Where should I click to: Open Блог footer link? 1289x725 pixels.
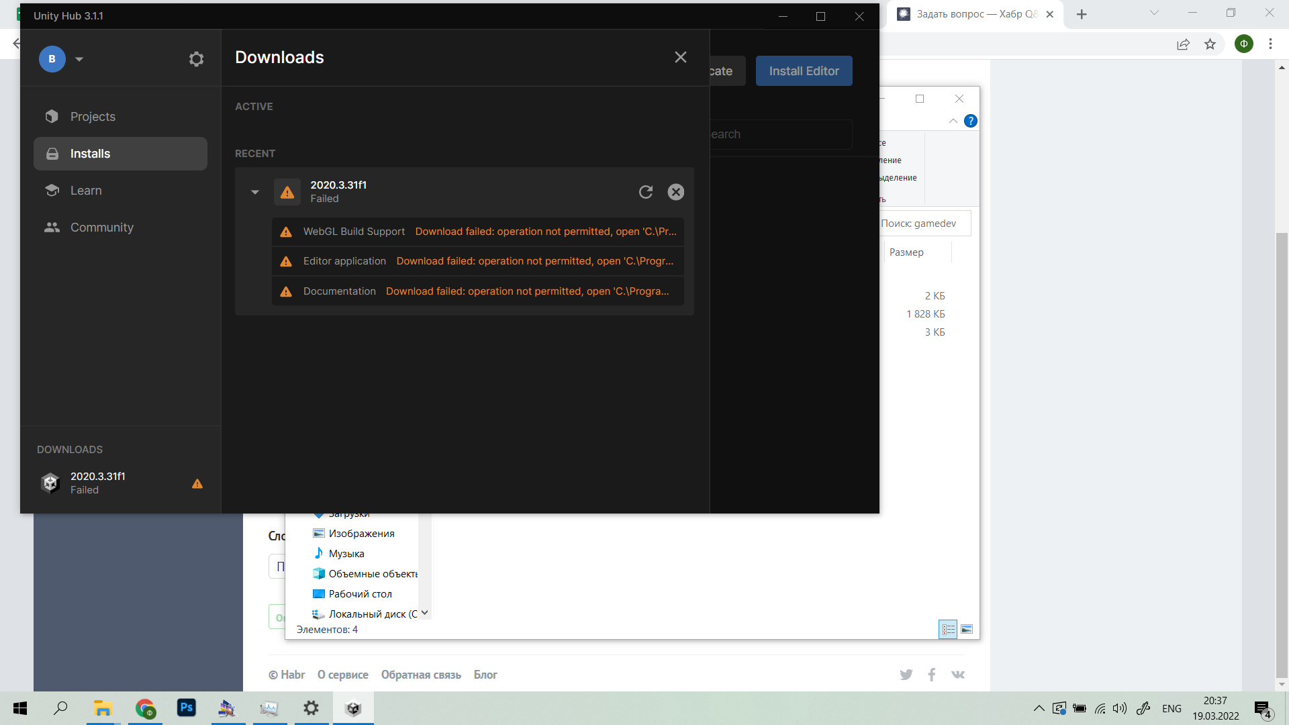[485, 675]
